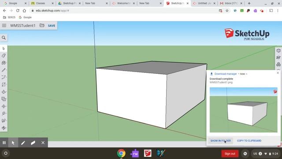Image resolution: width=282 pixels, height=159 pixels.
Task: Open the Instructor graduation cap panel
Action: coord(278,57)
